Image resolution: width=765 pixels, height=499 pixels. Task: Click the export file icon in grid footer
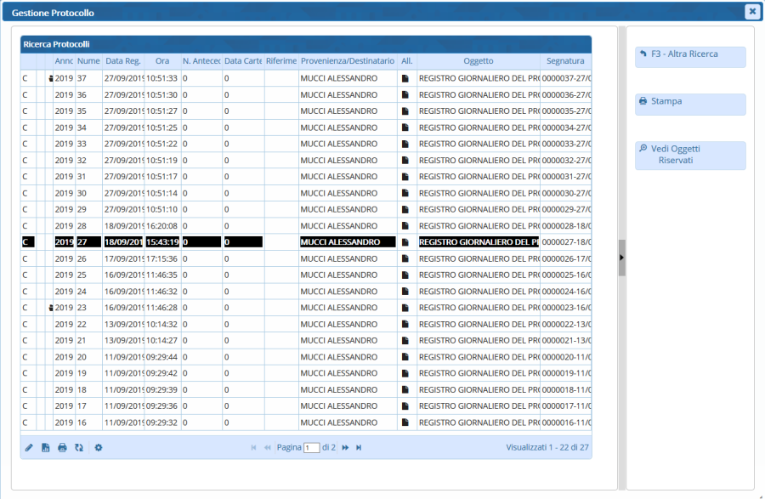46,447
